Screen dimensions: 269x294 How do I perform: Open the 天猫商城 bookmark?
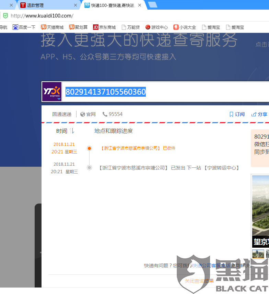pos(52,27)
